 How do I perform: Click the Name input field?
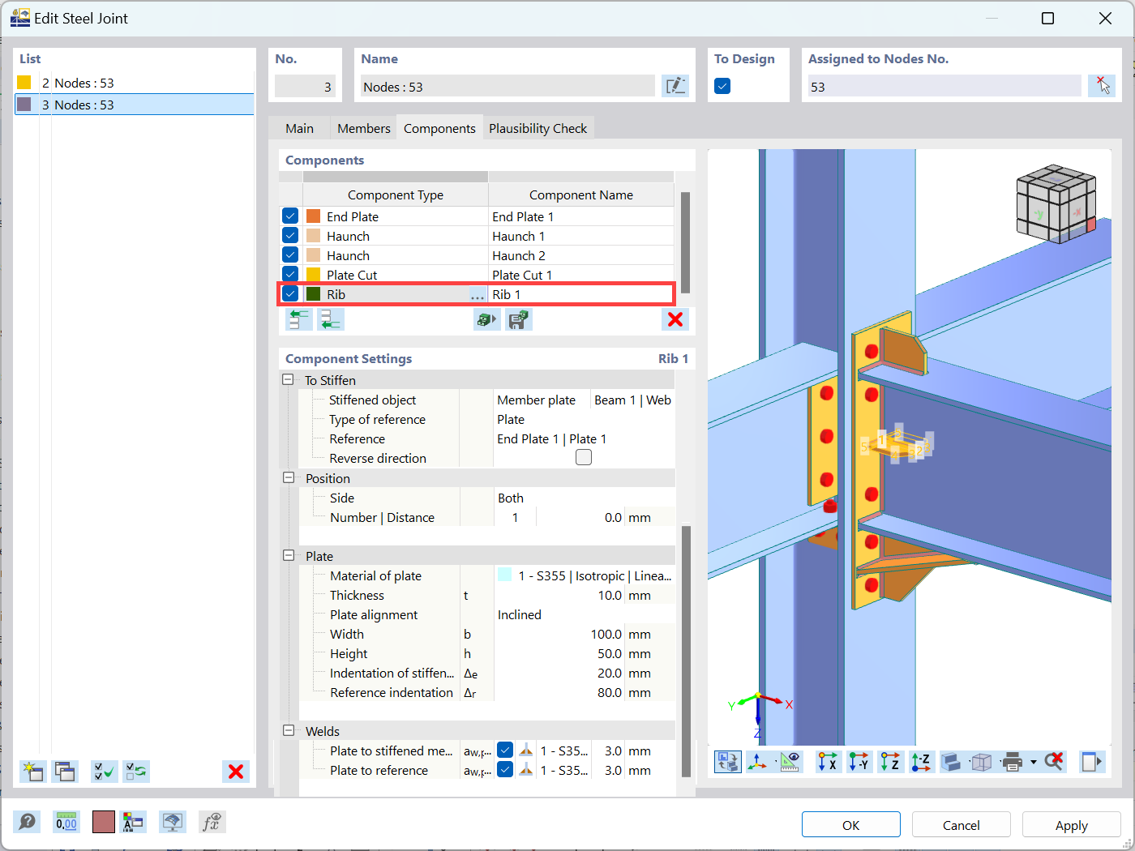pos(507,86)
